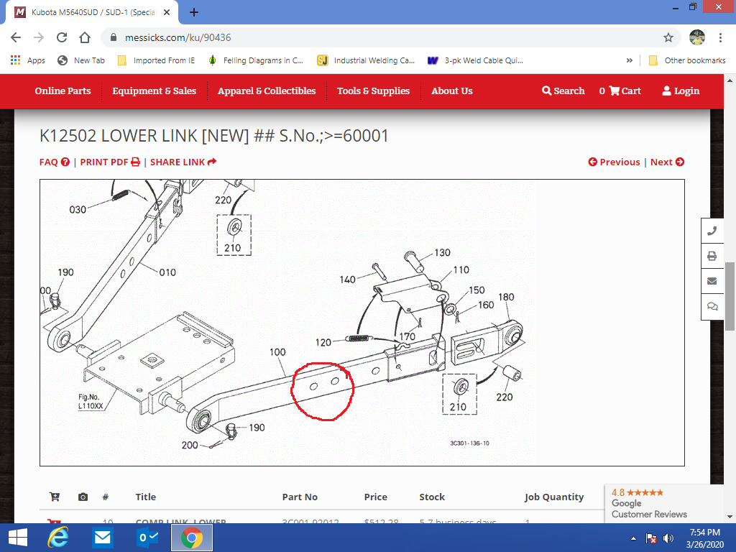Expand the hidden bookmarks chevron

[x=630, y=60]
